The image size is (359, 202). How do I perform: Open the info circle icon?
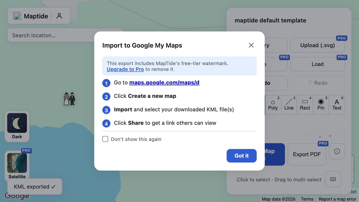tap(337, 151)
